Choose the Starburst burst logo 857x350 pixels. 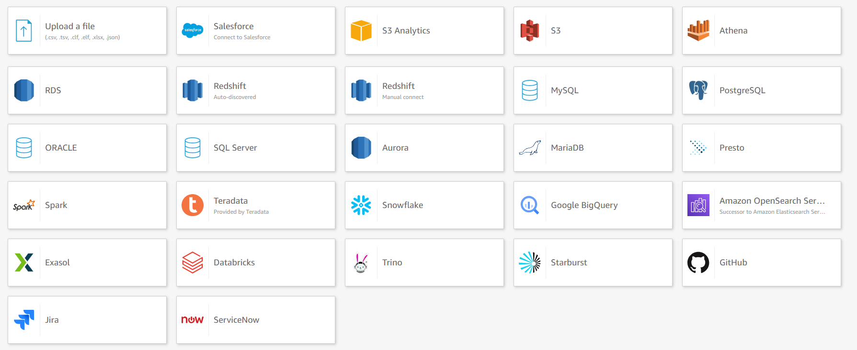pyautogui.click(x=530, y=262)
